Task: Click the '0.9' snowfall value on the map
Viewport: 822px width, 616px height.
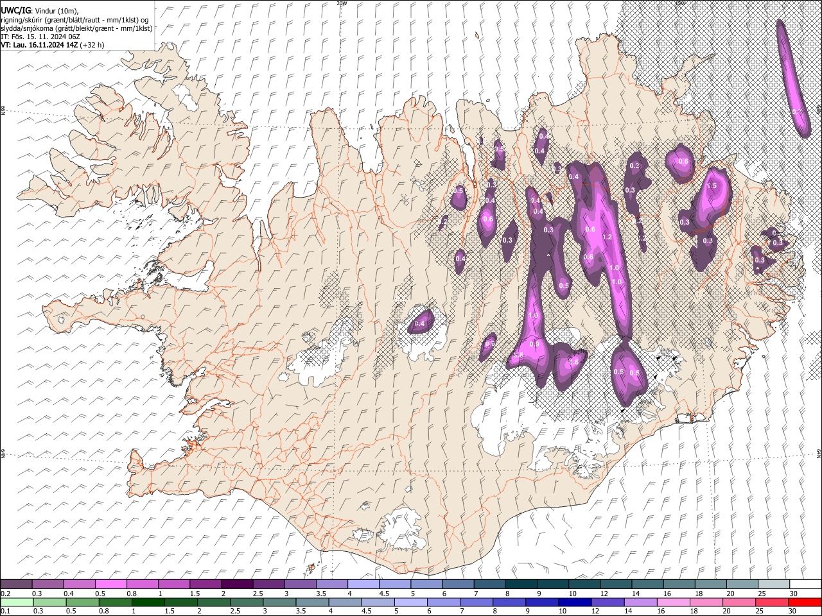Action: pos(534,345)
